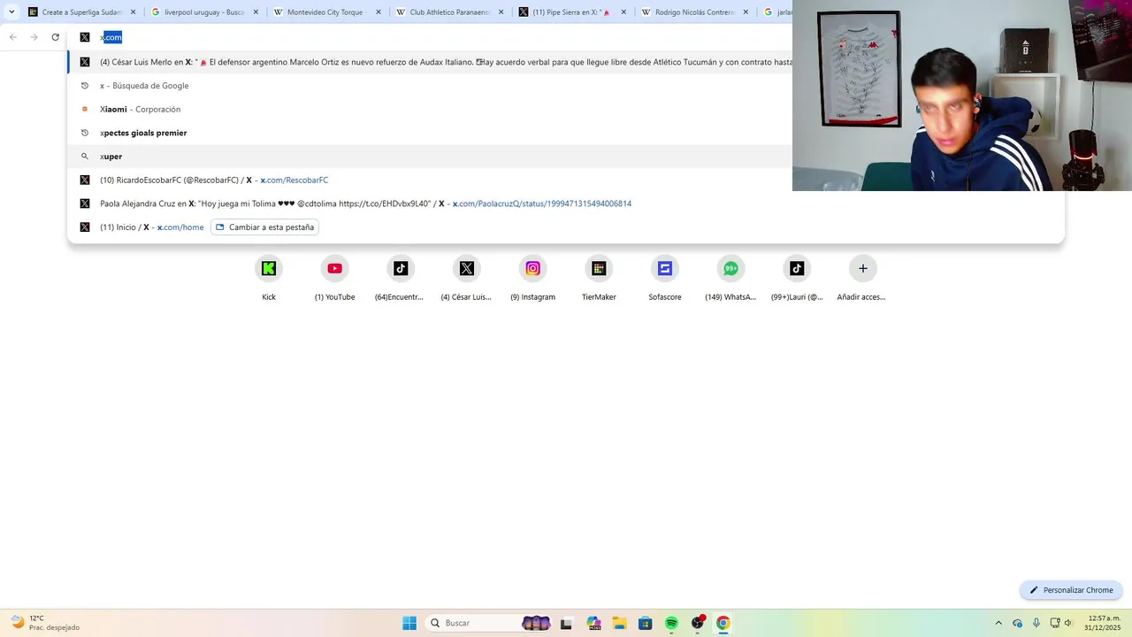Close the Montevideo City Torque tab
Image resolution: width=1132 pixels, height=637 pixels.
point(379,12)
